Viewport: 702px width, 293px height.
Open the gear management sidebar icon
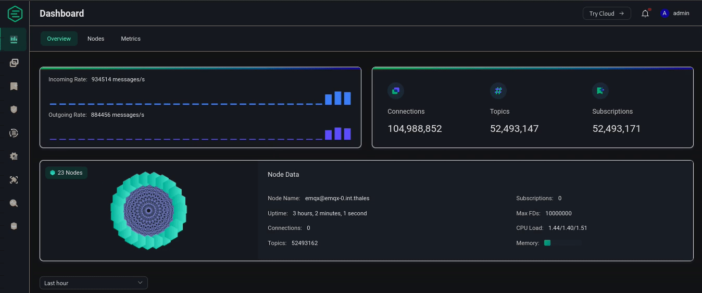click(x=14, y=156)
